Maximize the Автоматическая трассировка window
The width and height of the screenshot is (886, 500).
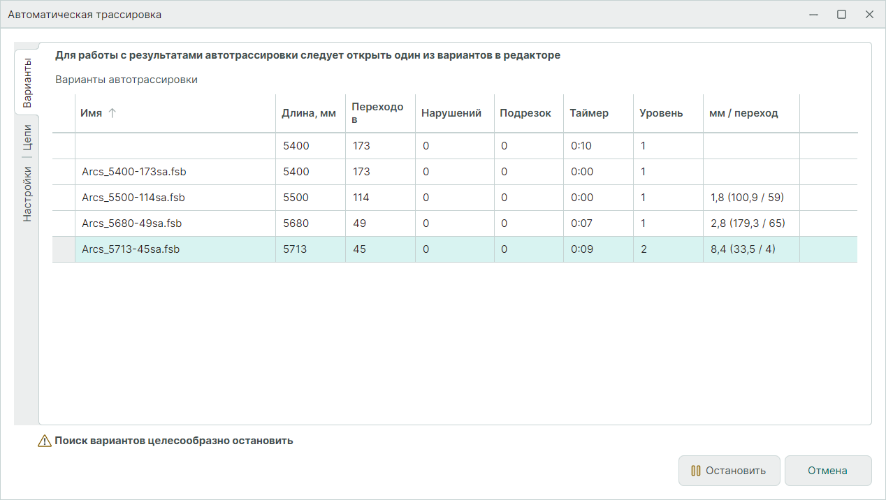841,14
